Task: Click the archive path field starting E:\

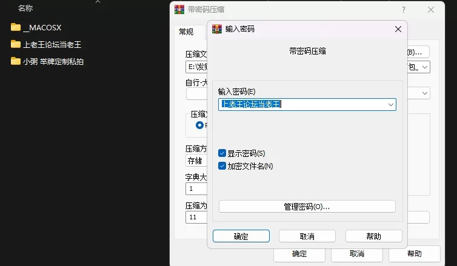Action: pyautogui.click(x=196, y=67)
